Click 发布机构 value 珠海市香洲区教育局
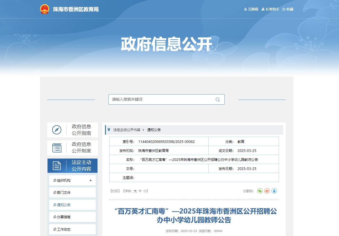The width and height of the screenshot is (339, 236). 153,151
